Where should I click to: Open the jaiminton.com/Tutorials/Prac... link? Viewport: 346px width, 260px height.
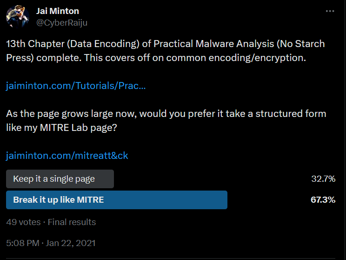(76, 86)
